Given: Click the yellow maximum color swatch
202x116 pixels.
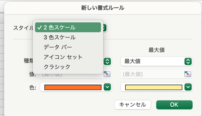Looking at the screenshot, I should click(x=153, y=87).
